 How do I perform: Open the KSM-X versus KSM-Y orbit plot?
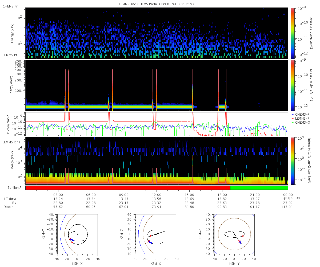point(78,234)
